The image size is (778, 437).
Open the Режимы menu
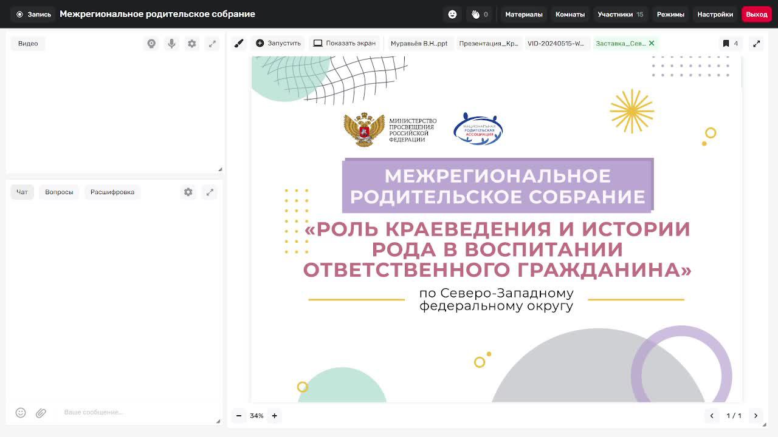point(670,14)
